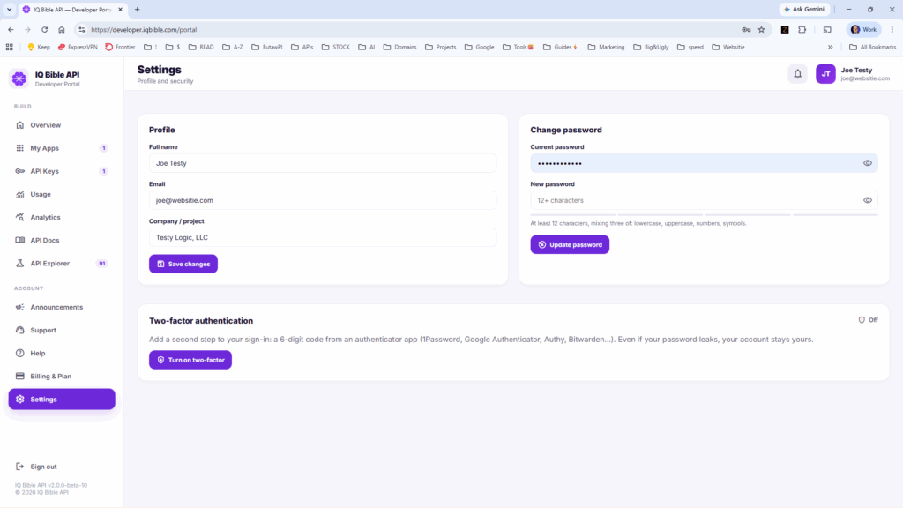Click Sign out at sidebar bottom
This screenshot has height=508, width=903.
[x=36, y=467]
